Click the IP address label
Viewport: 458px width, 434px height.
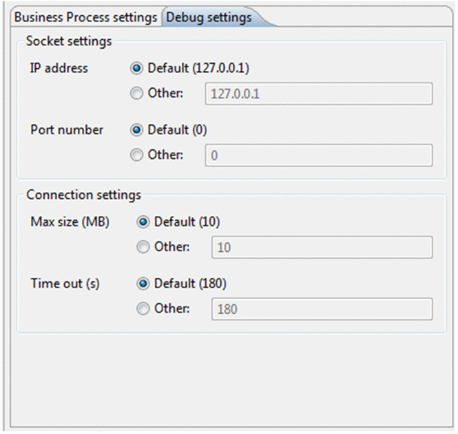(x=59, y=69)
